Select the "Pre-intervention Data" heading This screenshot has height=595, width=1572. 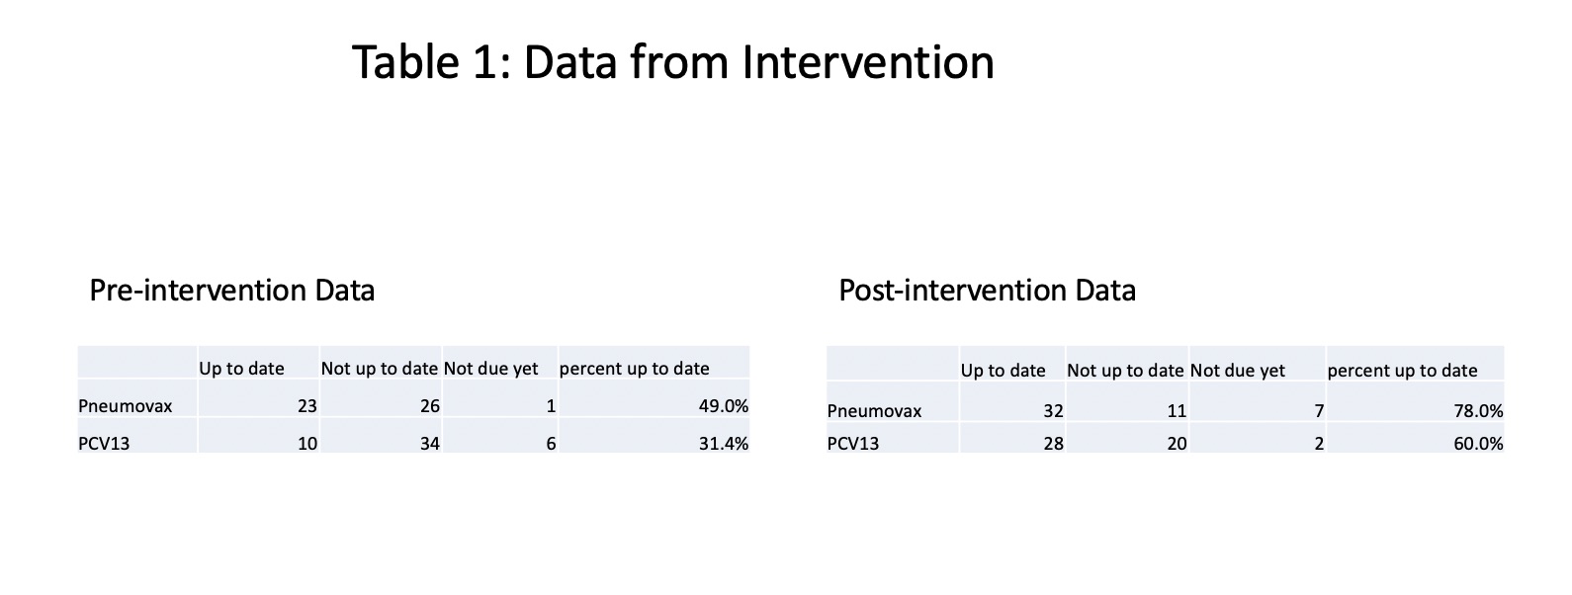pyautogui.click(x=232, y=291)
